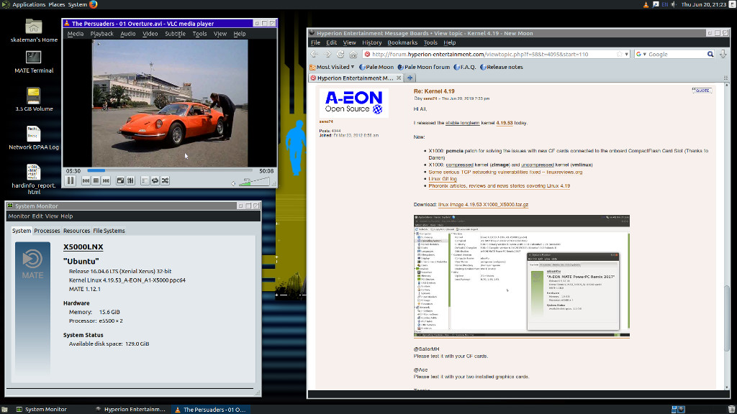Image resolution: width=737 pixels, height=414 pixels.
Task: Open VLC Subtitle menu
Action: pos(175,34)
